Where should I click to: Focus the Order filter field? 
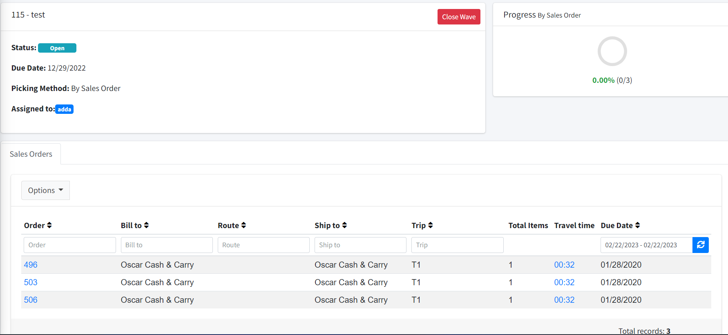pos(69,245)
